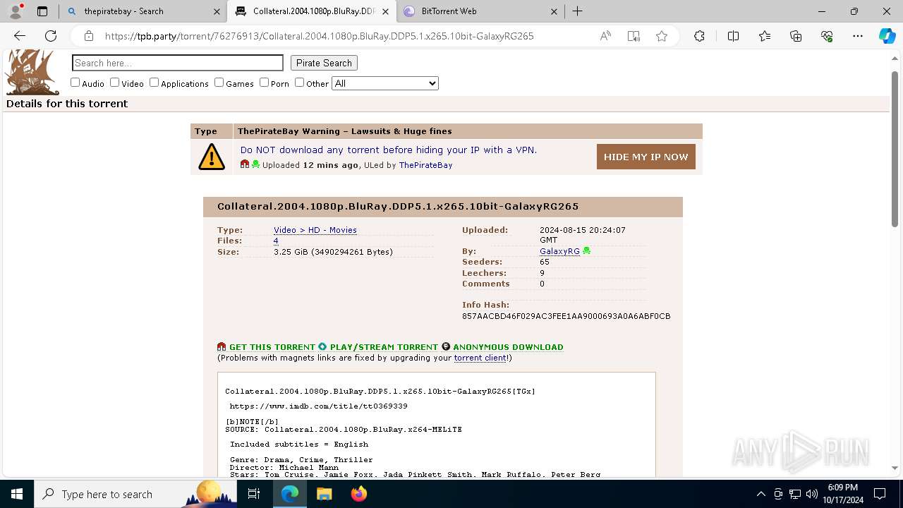Click the browser address bar URL
The height and width of the screenshot is (508, 903).
pyautogui.click(x=319, y=36)
